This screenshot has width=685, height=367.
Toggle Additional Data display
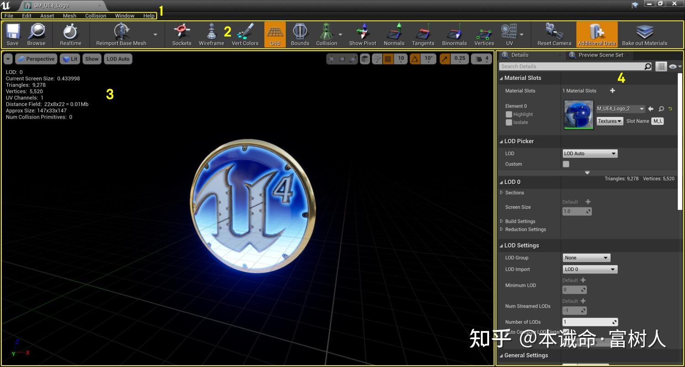coord(597,35)
